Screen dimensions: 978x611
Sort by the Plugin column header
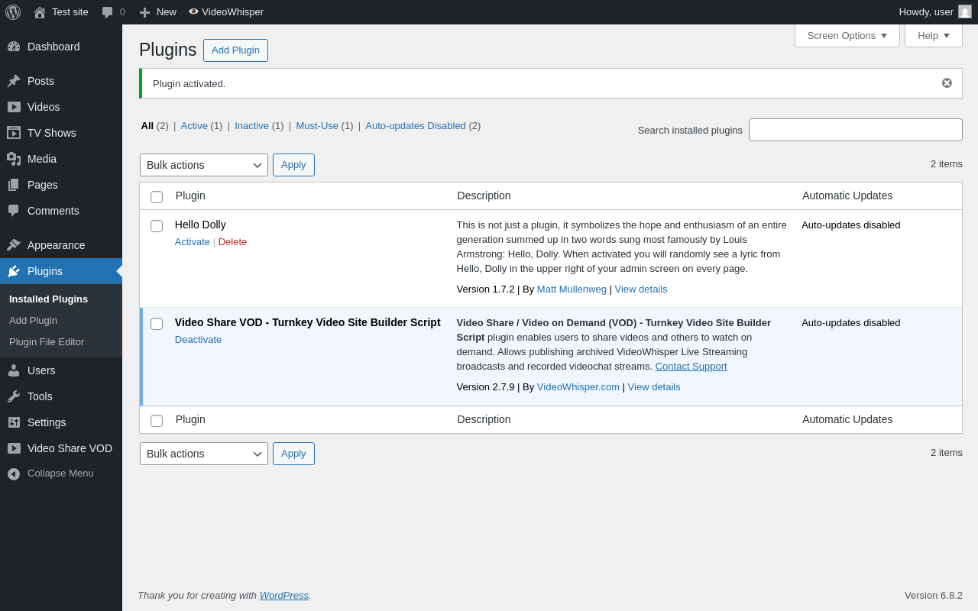tap(190, 196)
